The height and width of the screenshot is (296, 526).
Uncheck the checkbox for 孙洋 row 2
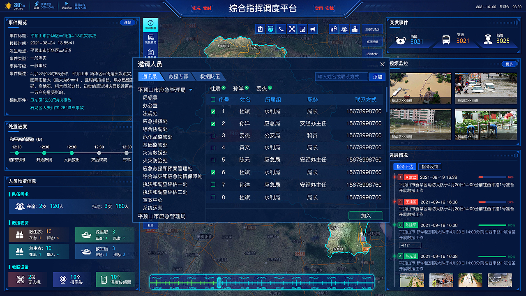(x=213, y=123)
